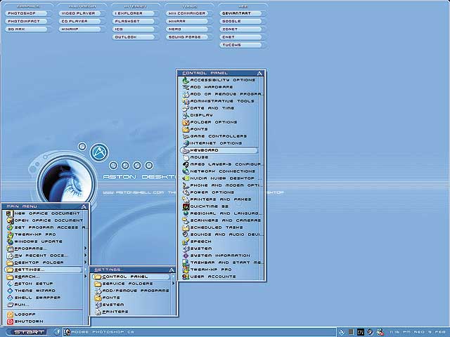Open DeviantArt web shortcut
This screenshot has height=337, width=450.
click(241, 13)
